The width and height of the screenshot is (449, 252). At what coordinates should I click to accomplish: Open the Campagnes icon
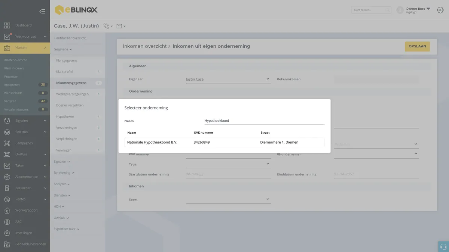click(x=7, y=143)
